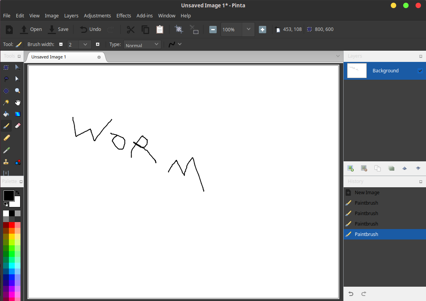Pick bright red from the palette
The image size is (426, 301).
(x=12, y=225)
